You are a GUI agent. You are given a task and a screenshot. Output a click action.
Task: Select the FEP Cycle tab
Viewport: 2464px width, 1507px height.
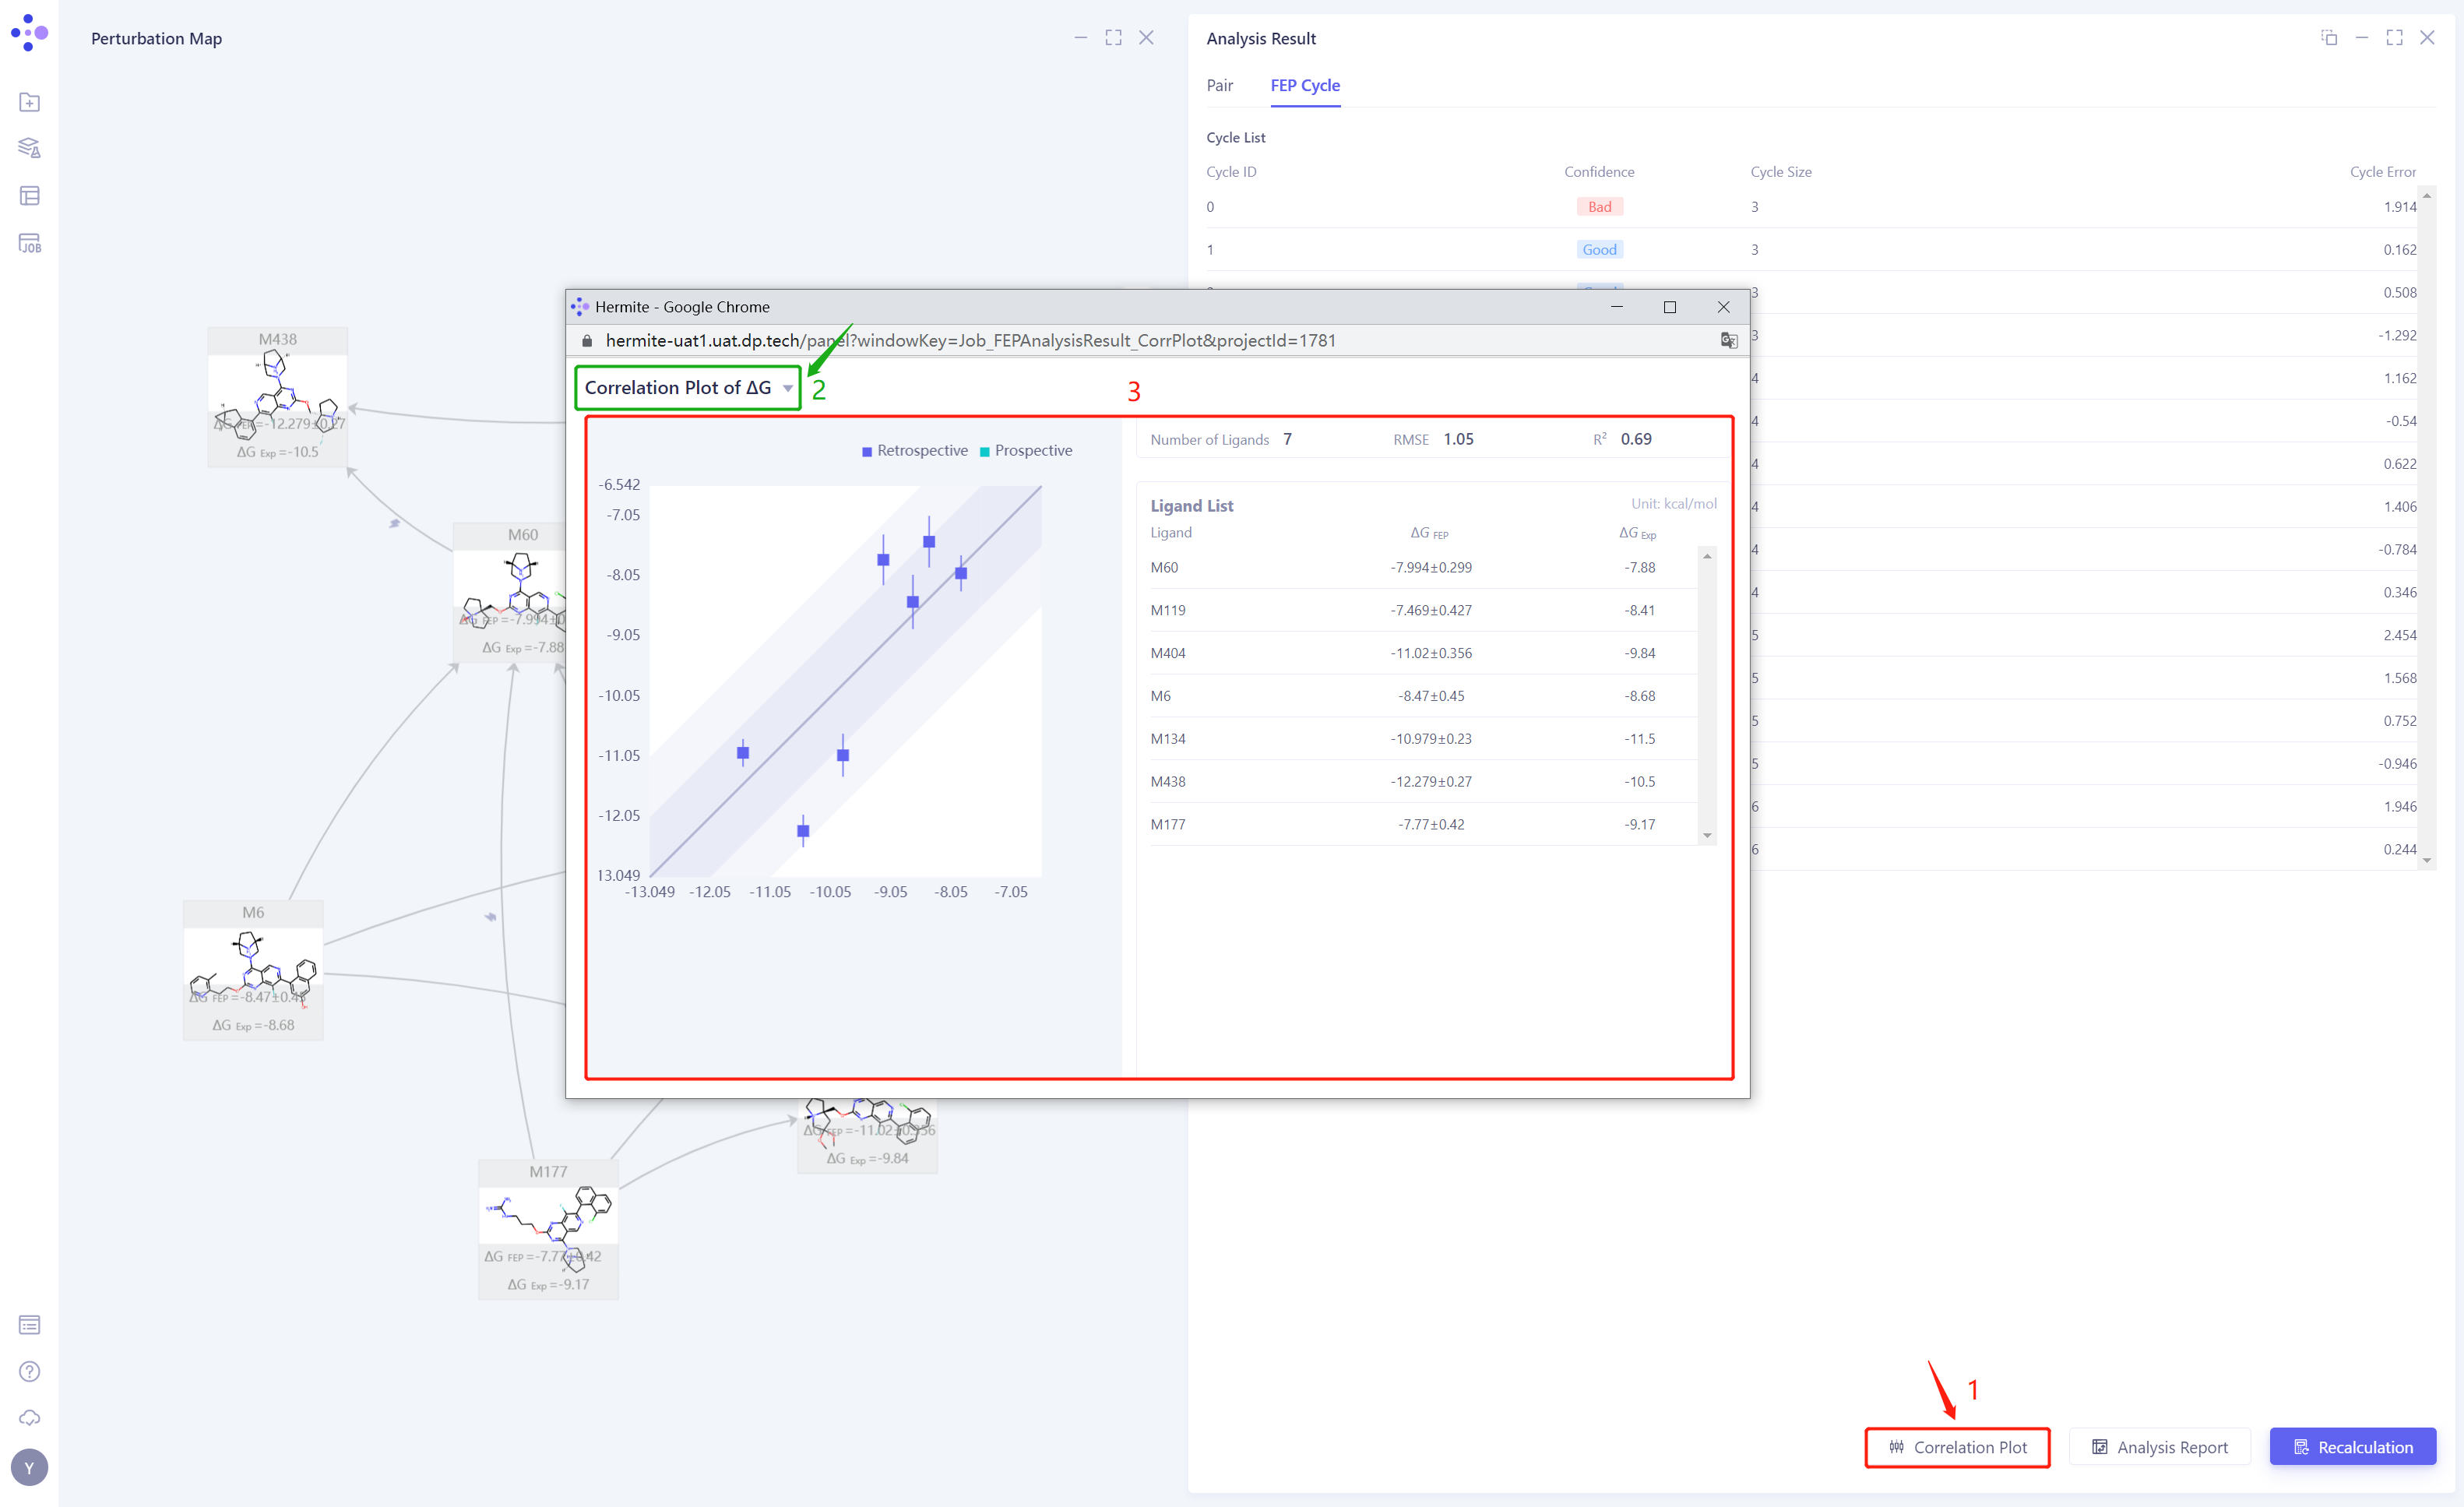coord(1305,86)
